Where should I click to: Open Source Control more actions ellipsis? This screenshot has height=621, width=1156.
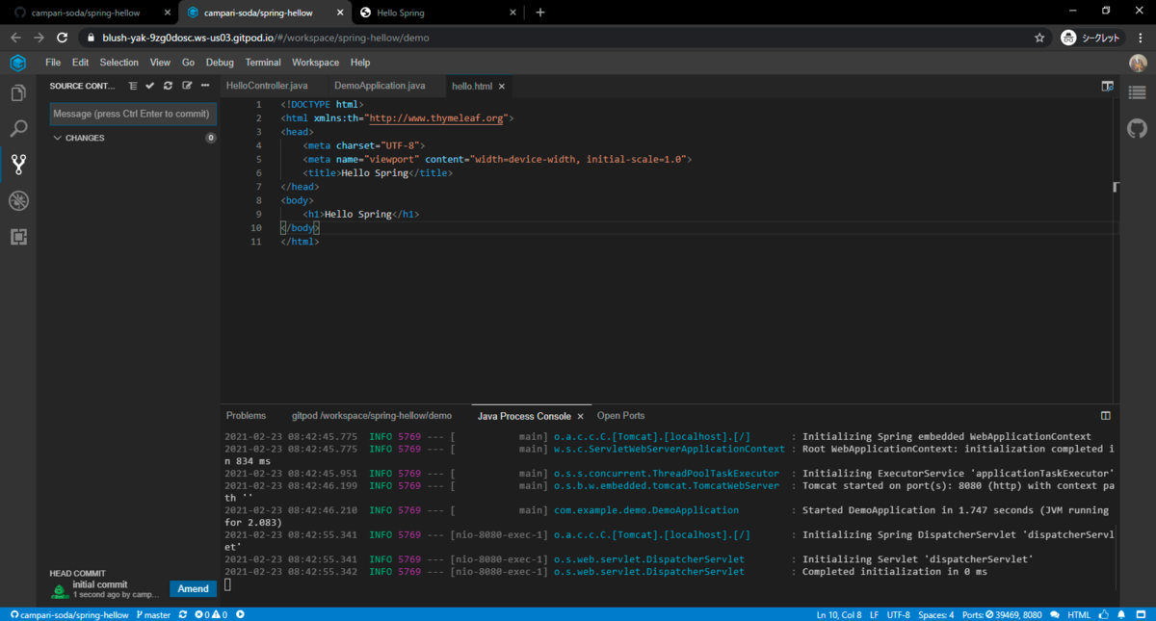coord(205,86)
